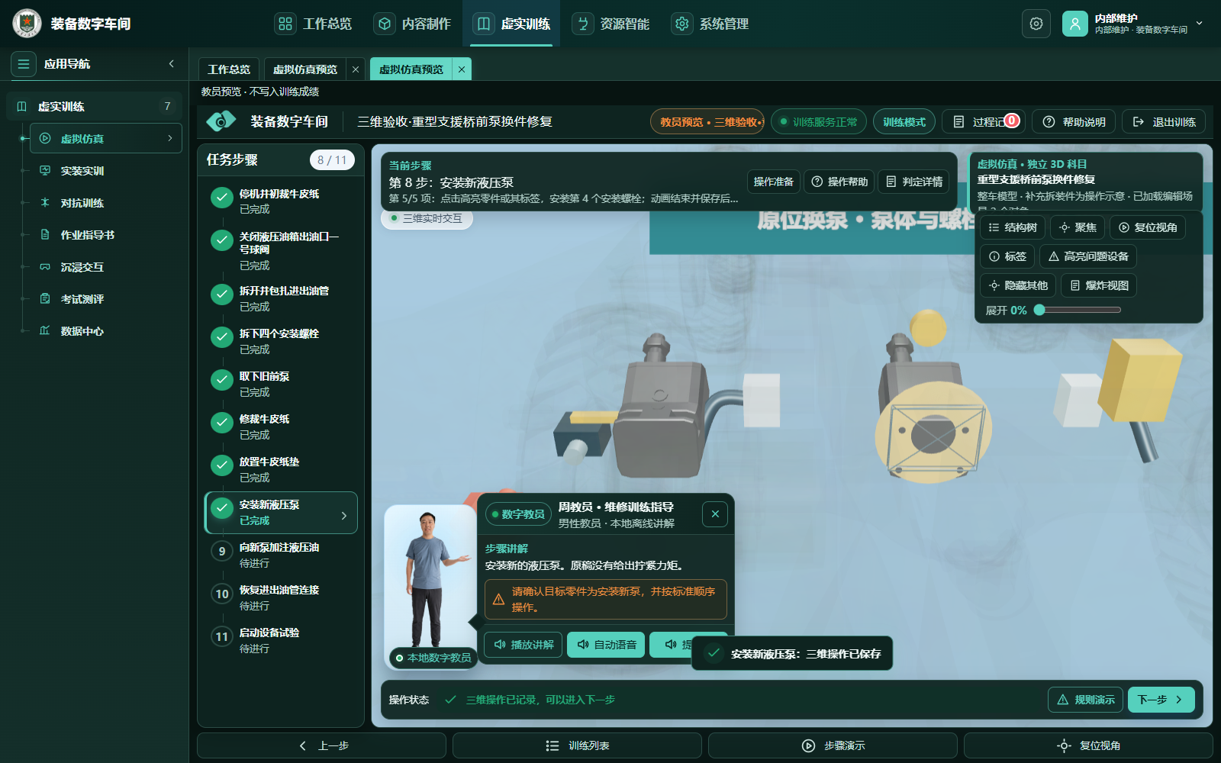Toggle 标签 labels display
Viewport: 1221px width, 763px height.
point(1007,256)
